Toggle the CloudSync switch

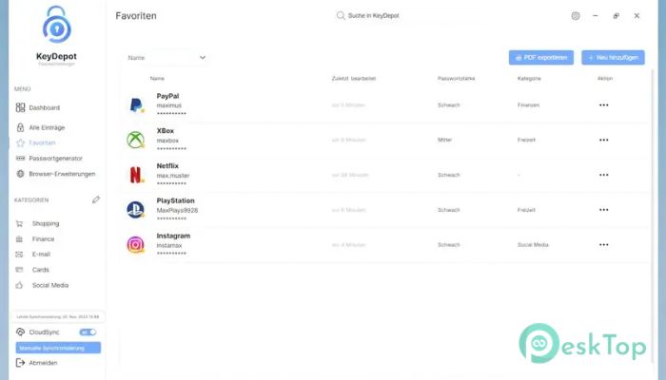coord(88,332)
